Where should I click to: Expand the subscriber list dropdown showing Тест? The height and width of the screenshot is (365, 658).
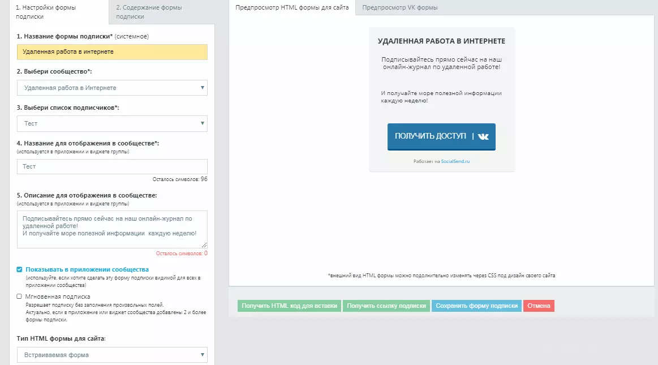click(x=112, y=124)
